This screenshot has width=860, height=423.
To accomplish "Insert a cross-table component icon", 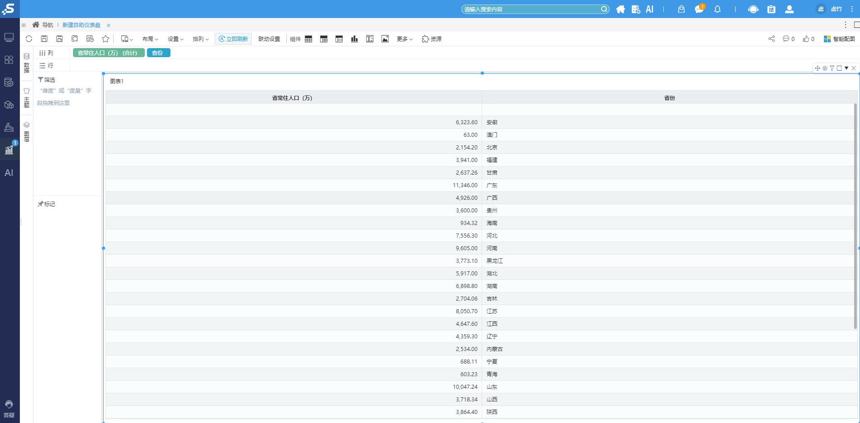I will (324, 39).
